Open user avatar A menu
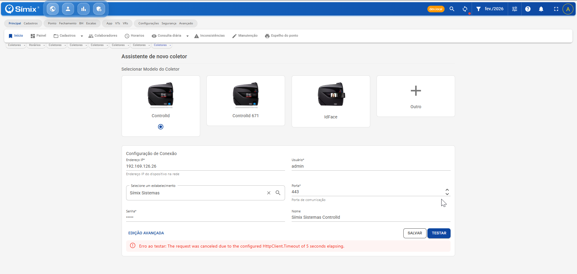Viewport: 577px width, 274px height. (568, 9)
